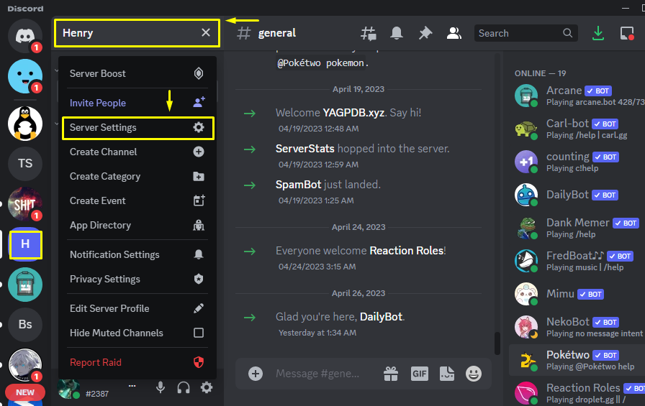The width and height of the screenshot is (645, 406).
Task: Open Privacy Settings menu entry
Action: [137, 279]
